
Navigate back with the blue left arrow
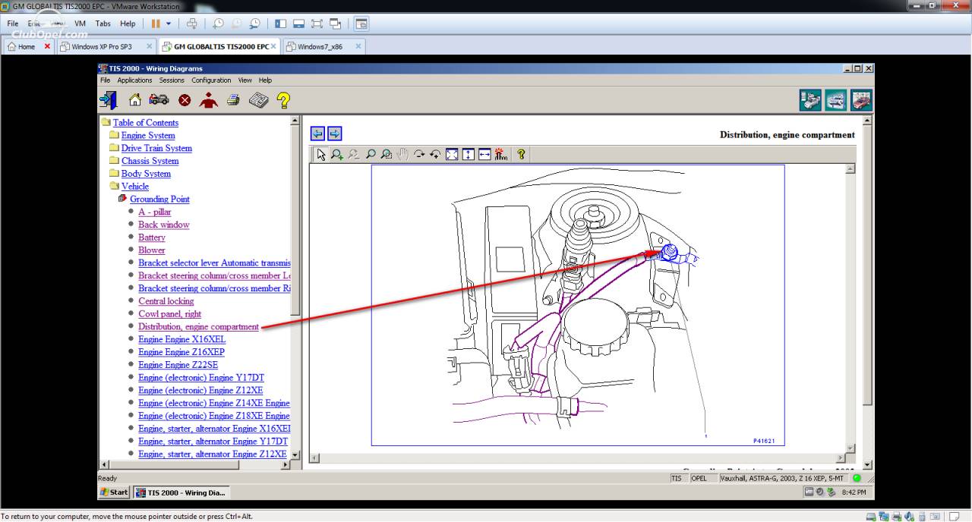317,134
